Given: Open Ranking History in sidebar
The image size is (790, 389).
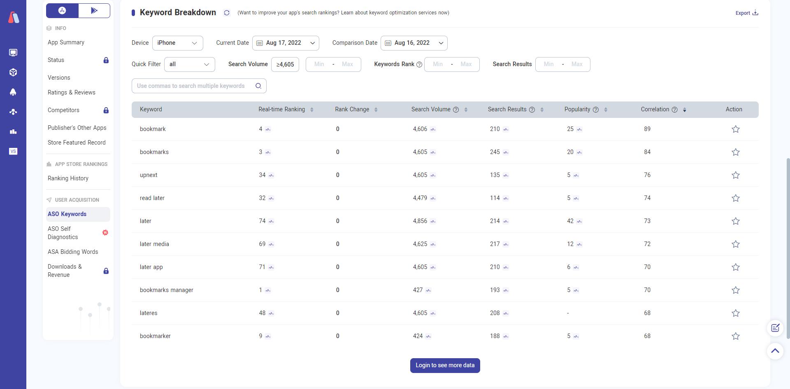Looking at the screenshot, I should [68, 178].
